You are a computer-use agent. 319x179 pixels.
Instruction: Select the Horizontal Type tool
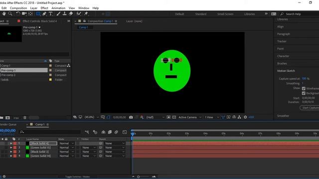(50, 13)
